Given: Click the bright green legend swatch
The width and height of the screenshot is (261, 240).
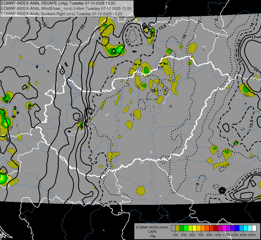Looking at the screenshot, I should click(186, 228).
